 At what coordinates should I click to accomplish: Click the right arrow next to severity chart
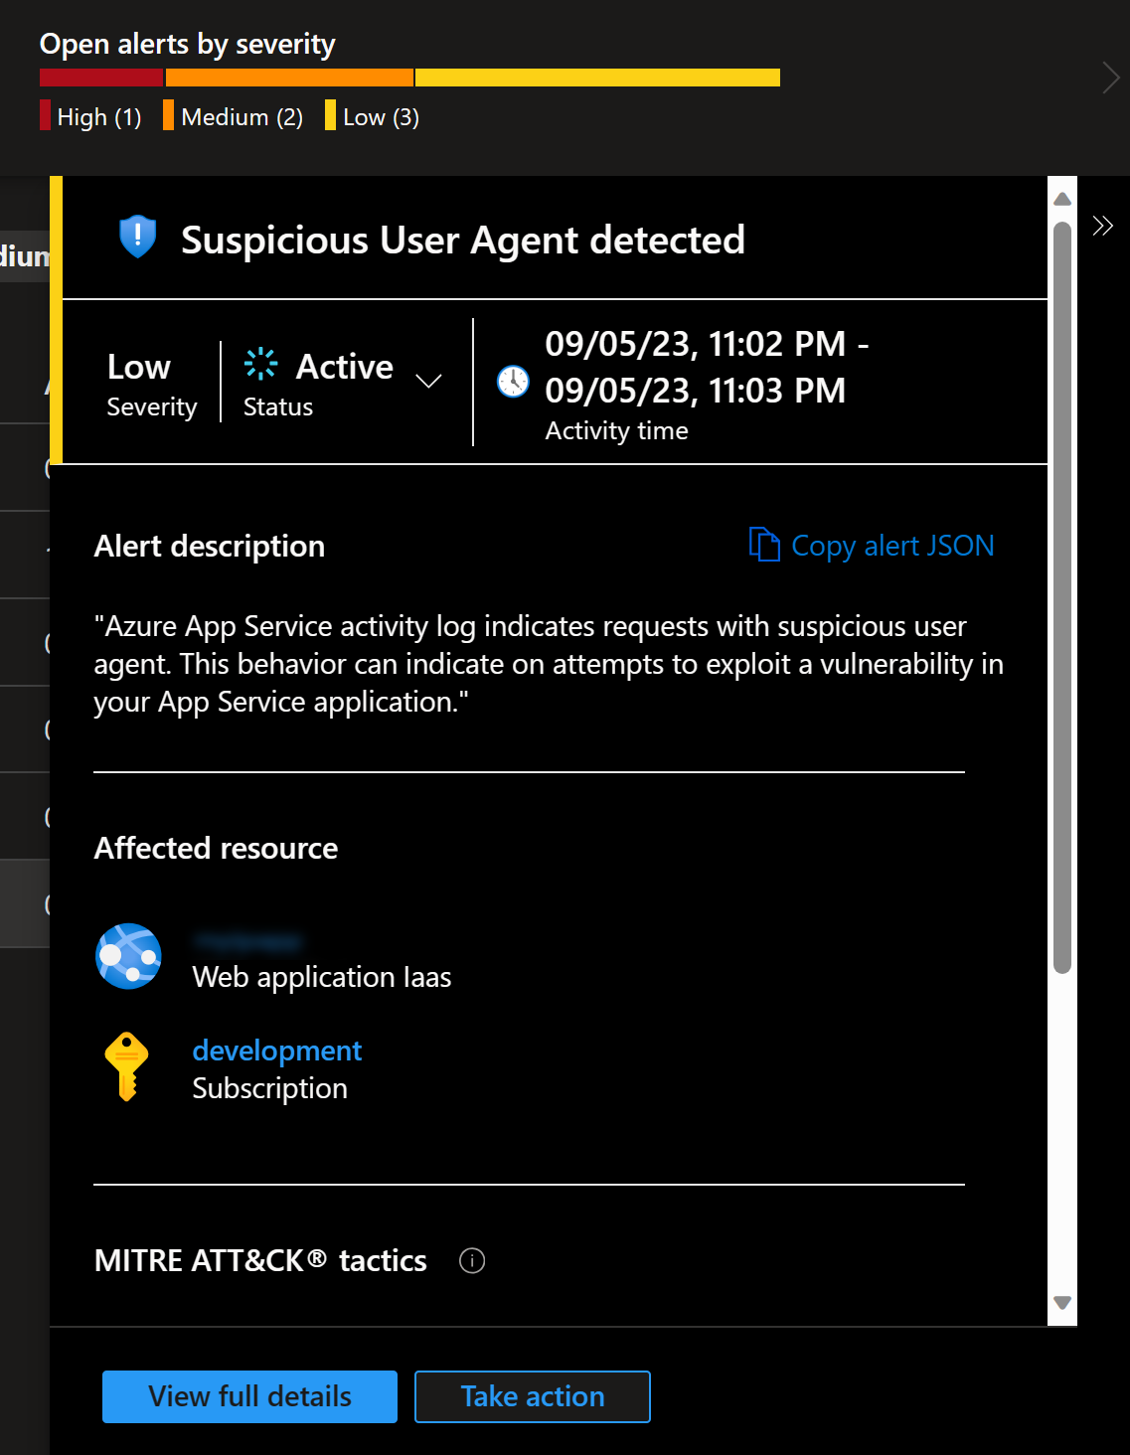[1110, 78]
